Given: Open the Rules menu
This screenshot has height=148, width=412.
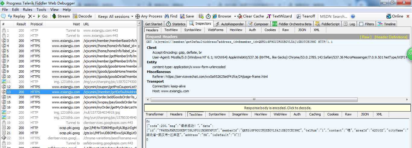Looking at the screenshot, I should coord(27,9).
